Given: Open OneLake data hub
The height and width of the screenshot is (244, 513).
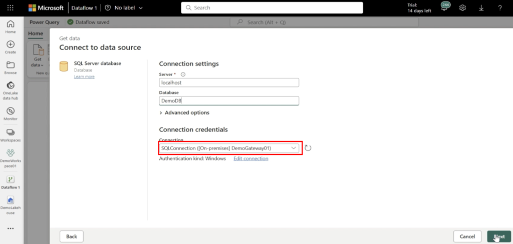Looking at the screenshot, I should 11,90.
